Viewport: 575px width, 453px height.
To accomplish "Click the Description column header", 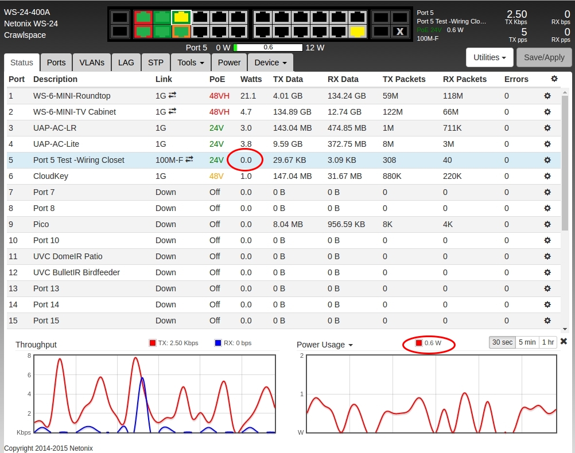I will point(55,79).
